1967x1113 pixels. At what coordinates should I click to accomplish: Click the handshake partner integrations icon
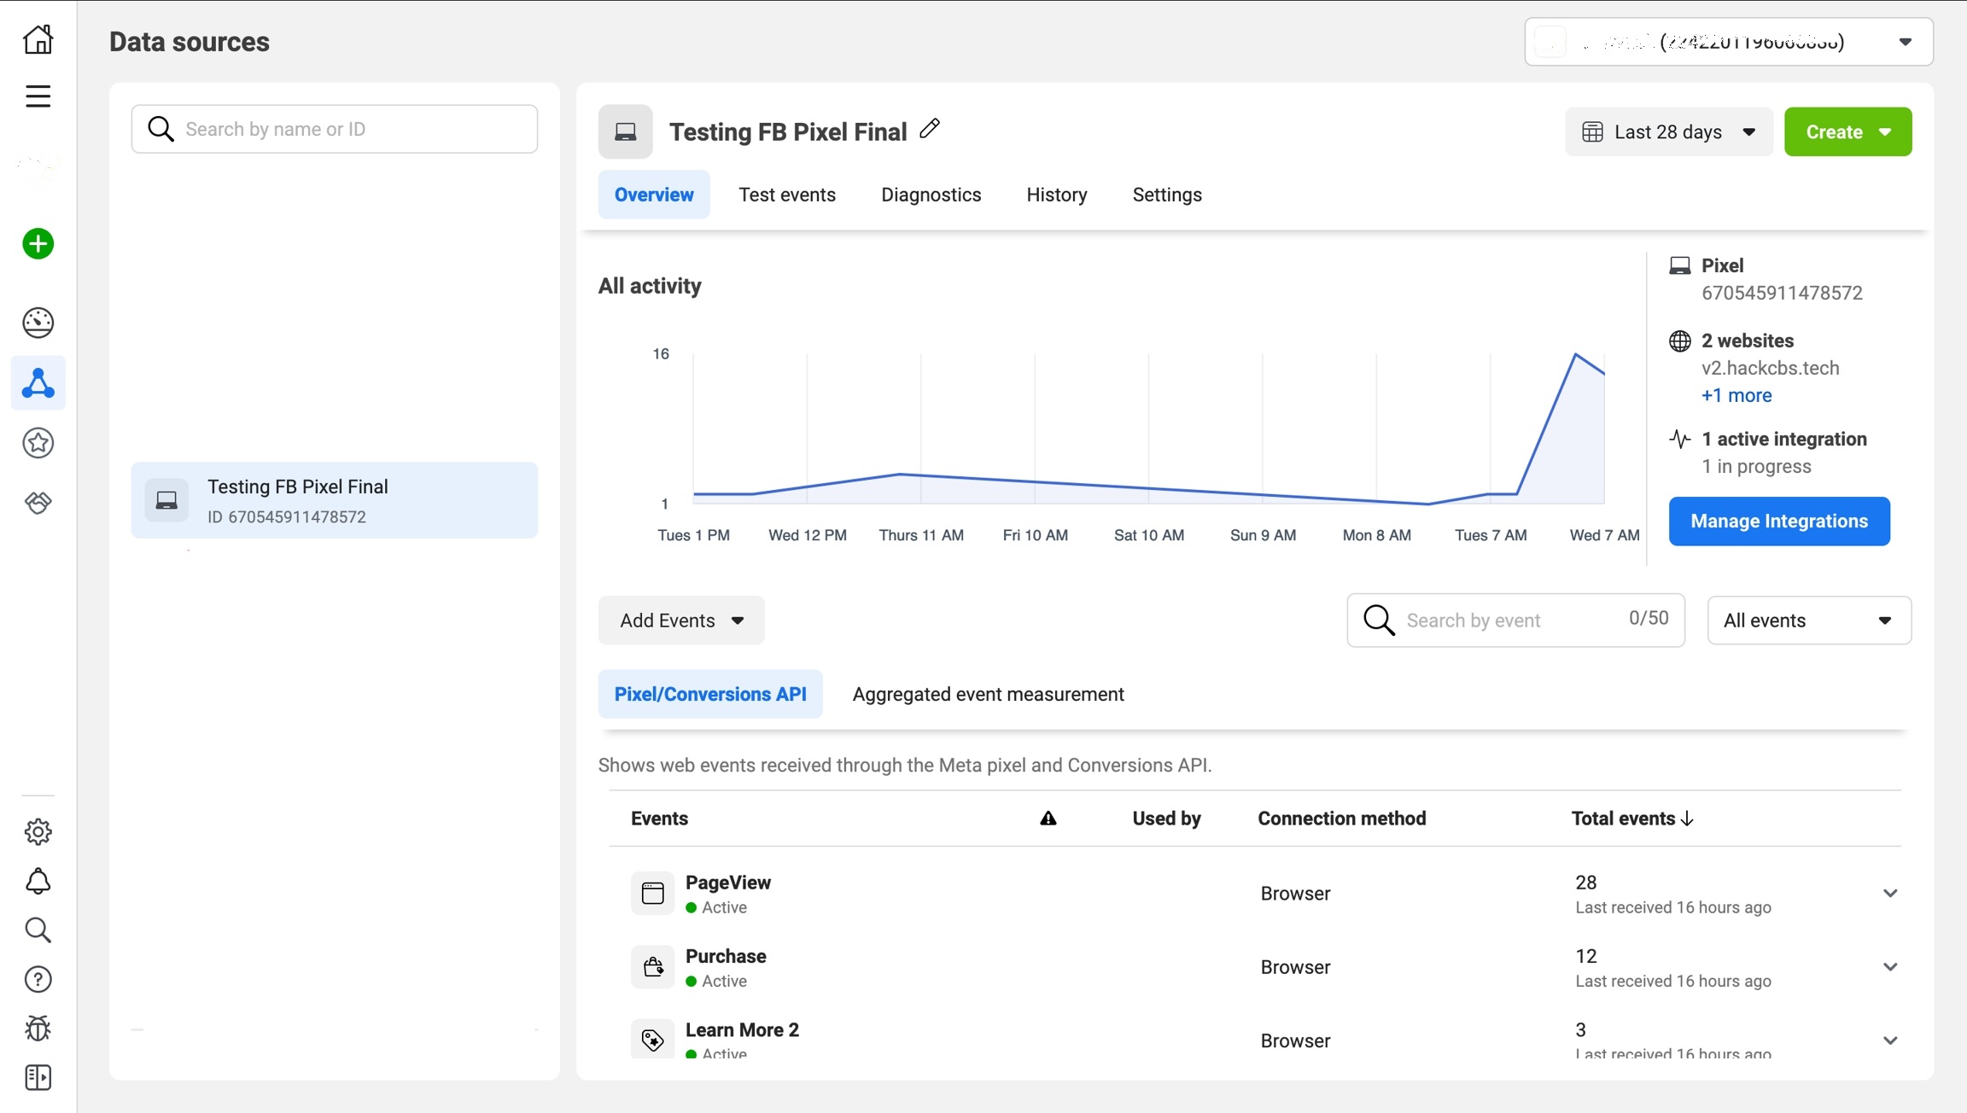(38, 503)
